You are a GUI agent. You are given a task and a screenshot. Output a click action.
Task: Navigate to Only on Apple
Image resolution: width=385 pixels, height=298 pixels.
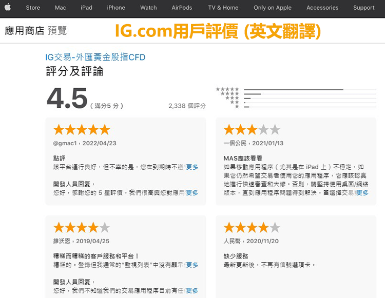273,8
